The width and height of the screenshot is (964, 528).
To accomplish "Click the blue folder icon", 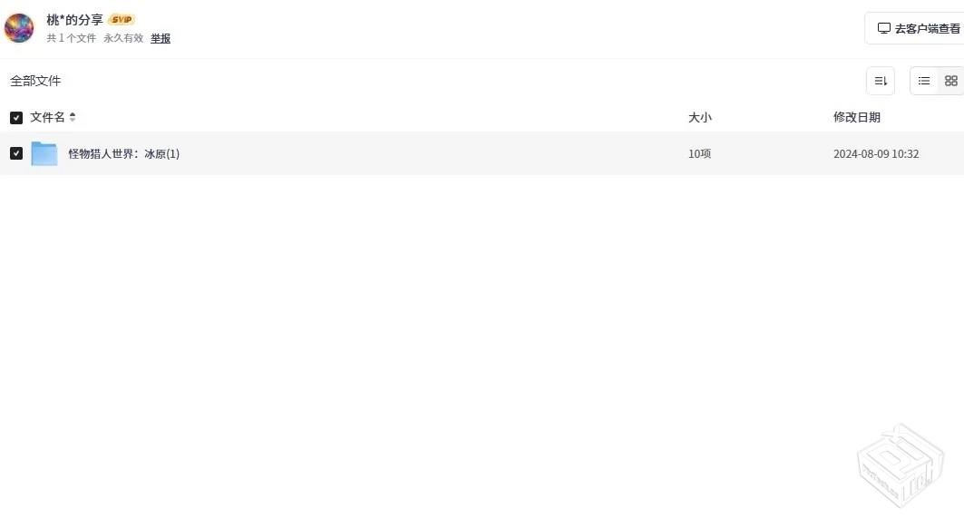I will click(44, 153).
